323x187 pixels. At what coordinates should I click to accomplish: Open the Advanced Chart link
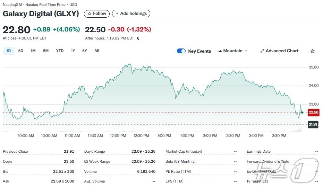point(282,51)
